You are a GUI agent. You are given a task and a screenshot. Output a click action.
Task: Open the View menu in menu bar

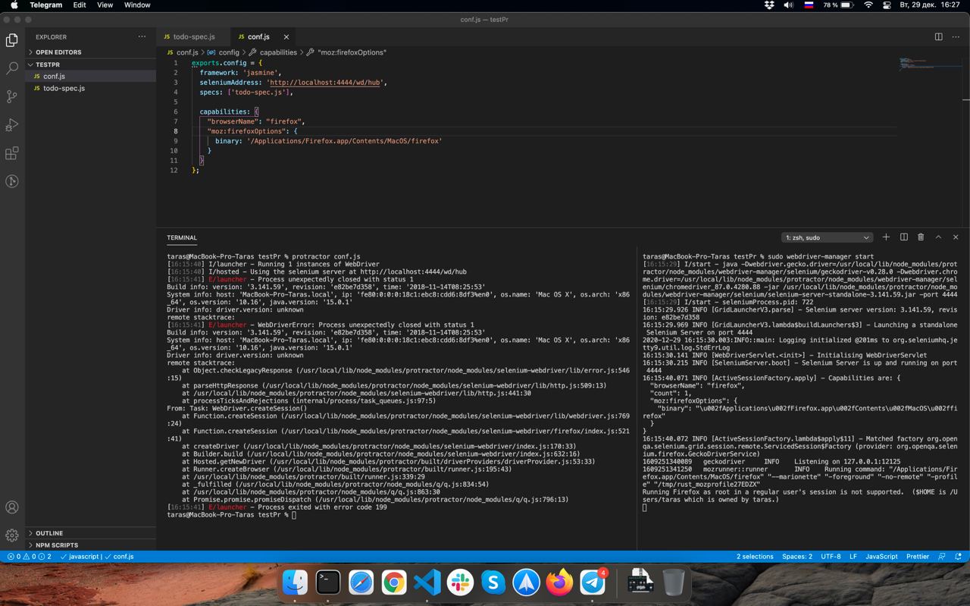tap(105, 5)
